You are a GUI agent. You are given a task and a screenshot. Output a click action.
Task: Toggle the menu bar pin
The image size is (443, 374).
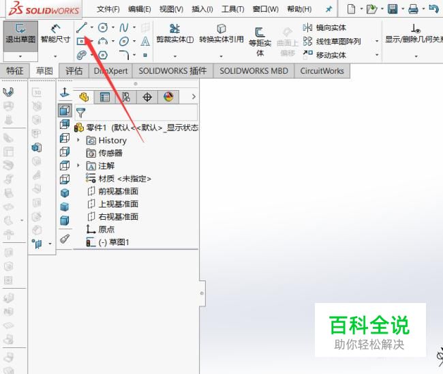[x=329, y=9]
